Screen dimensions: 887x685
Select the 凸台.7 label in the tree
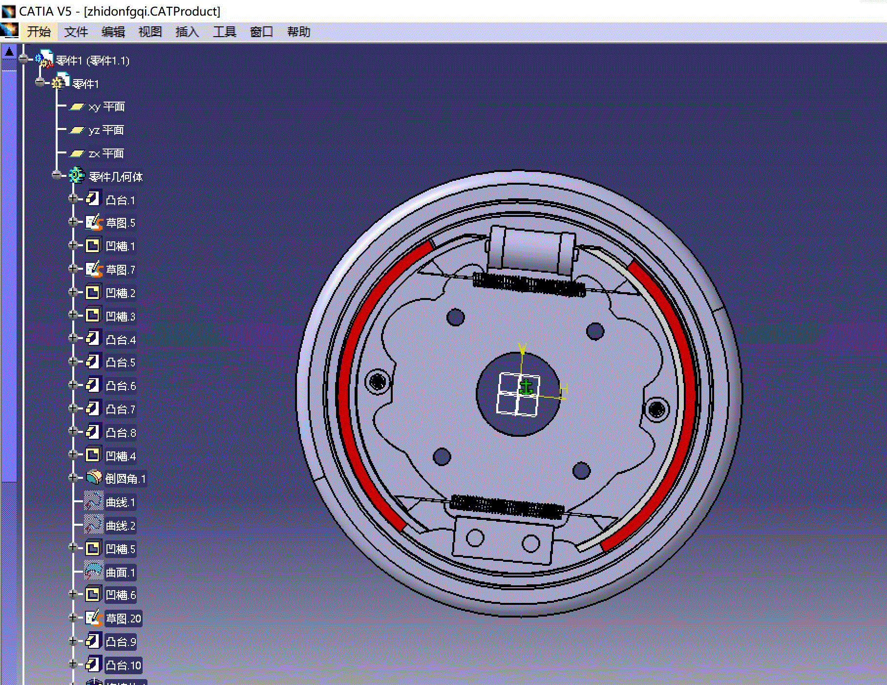[x=121, y=409]
